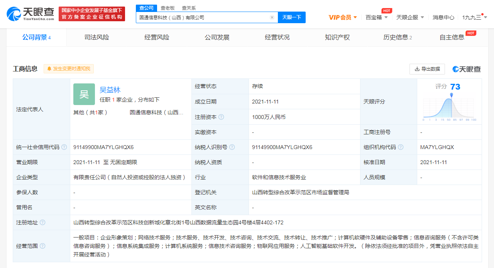Click help icon beside 组织机构代码
The height and width of the screenshot is (268, 494).
[x=401, y=147]
